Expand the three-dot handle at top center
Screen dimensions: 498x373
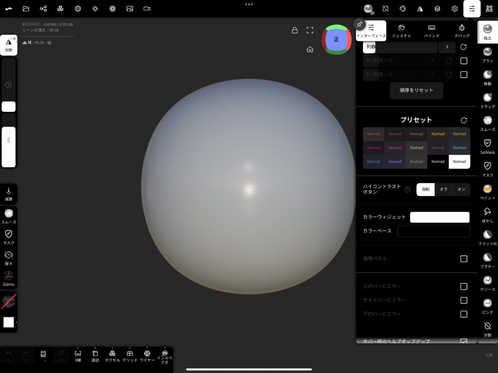(249, 4)
